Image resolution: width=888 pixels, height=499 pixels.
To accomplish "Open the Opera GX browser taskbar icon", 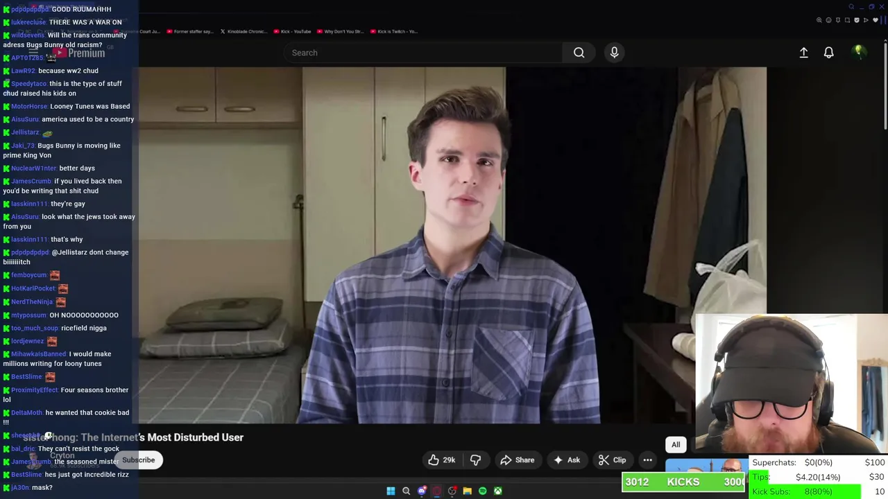I will (x=436, y=491).
